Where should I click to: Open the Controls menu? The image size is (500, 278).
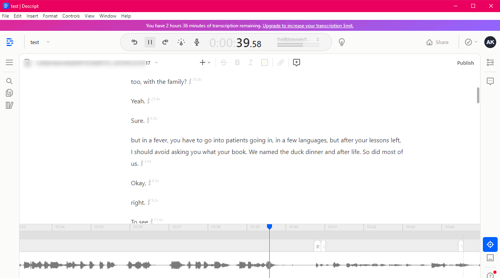click(71, 16)
